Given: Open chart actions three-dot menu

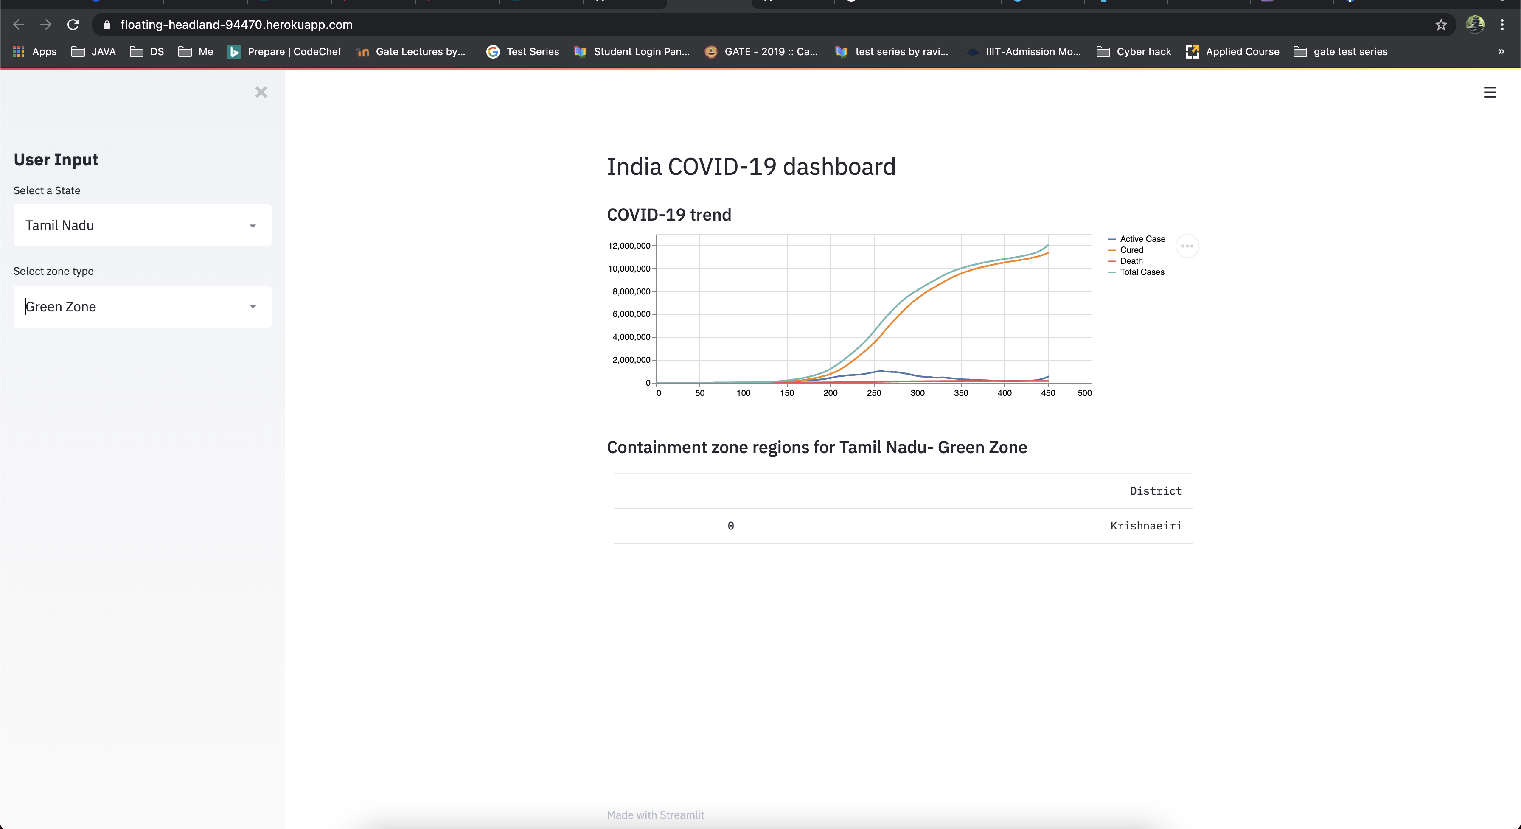Looking at the screenshot, I should tap(1187, 246).
